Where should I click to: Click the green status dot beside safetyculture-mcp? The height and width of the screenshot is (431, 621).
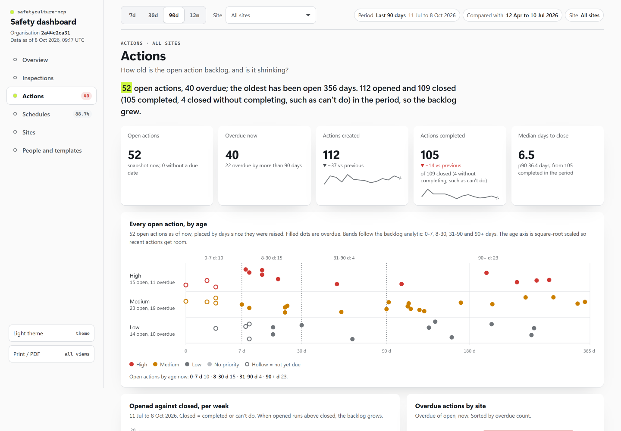[x=12, y=12]
